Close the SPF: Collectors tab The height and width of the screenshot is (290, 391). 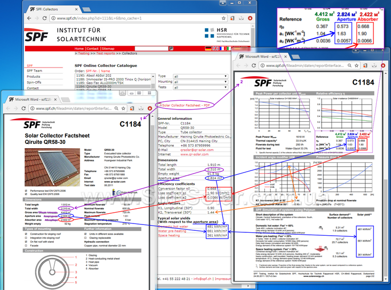(76, 9)
